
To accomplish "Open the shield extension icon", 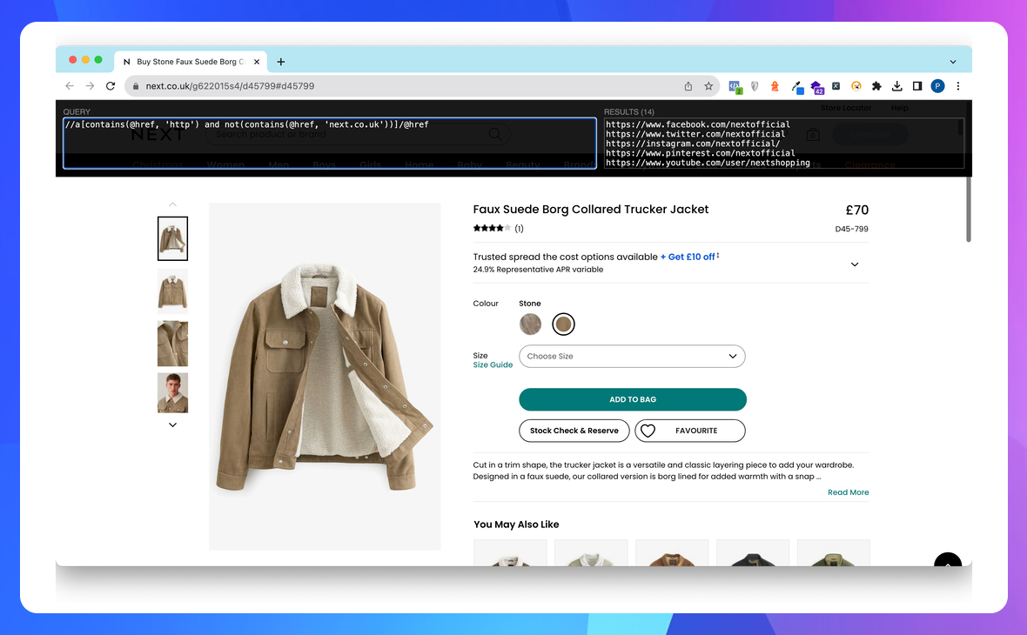I will [x=755, y=86].
